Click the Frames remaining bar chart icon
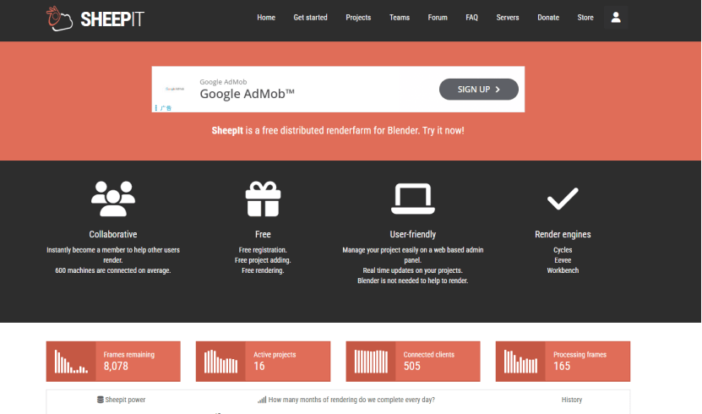Viewport: 702px width, 414px height. (x=71, y=362)
